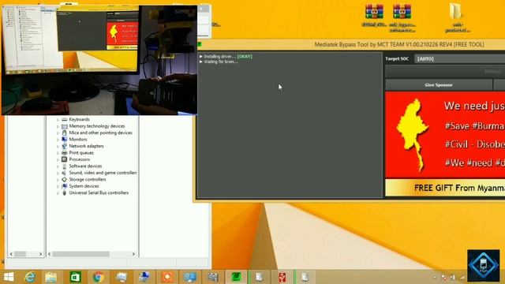This screenshot has width=505, height=284.
Task: Expand Mice and other pointing devices
Action: point(58,133)
